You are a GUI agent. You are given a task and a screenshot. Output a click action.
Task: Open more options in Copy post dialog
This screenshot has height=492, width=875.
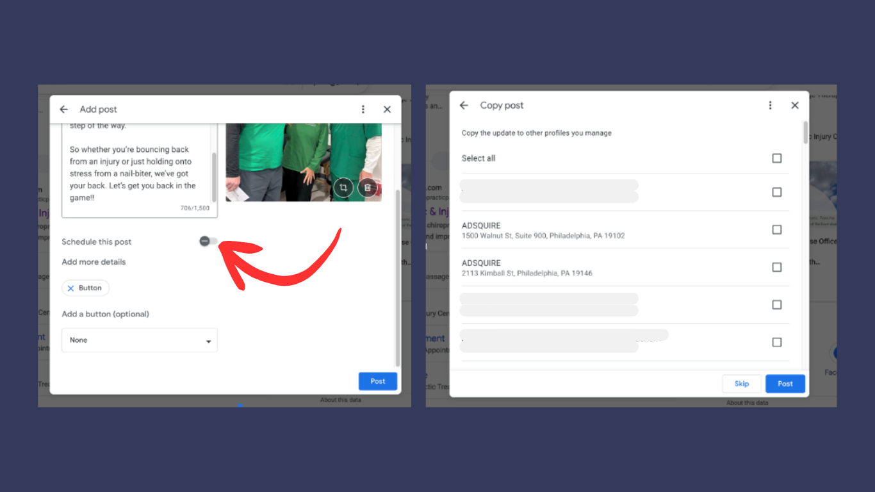click(770, 106)
